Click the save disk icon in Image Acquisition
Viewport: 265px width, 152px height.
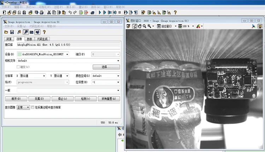click(x=12, y=32)
